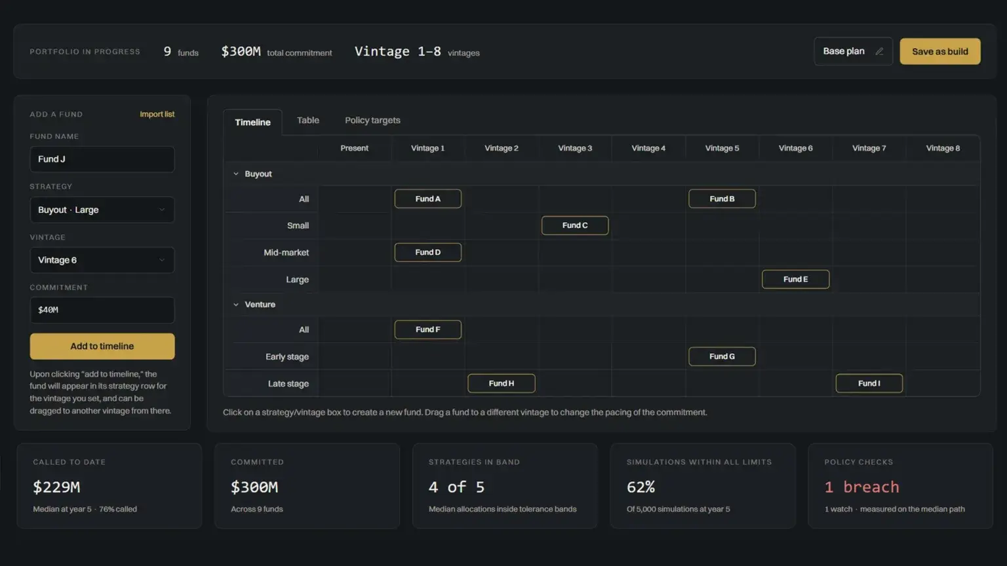Viewport: 1007px width, 566px height.
Task: Click the Small row label under Buyout
Action: click(x=298, y=225)
